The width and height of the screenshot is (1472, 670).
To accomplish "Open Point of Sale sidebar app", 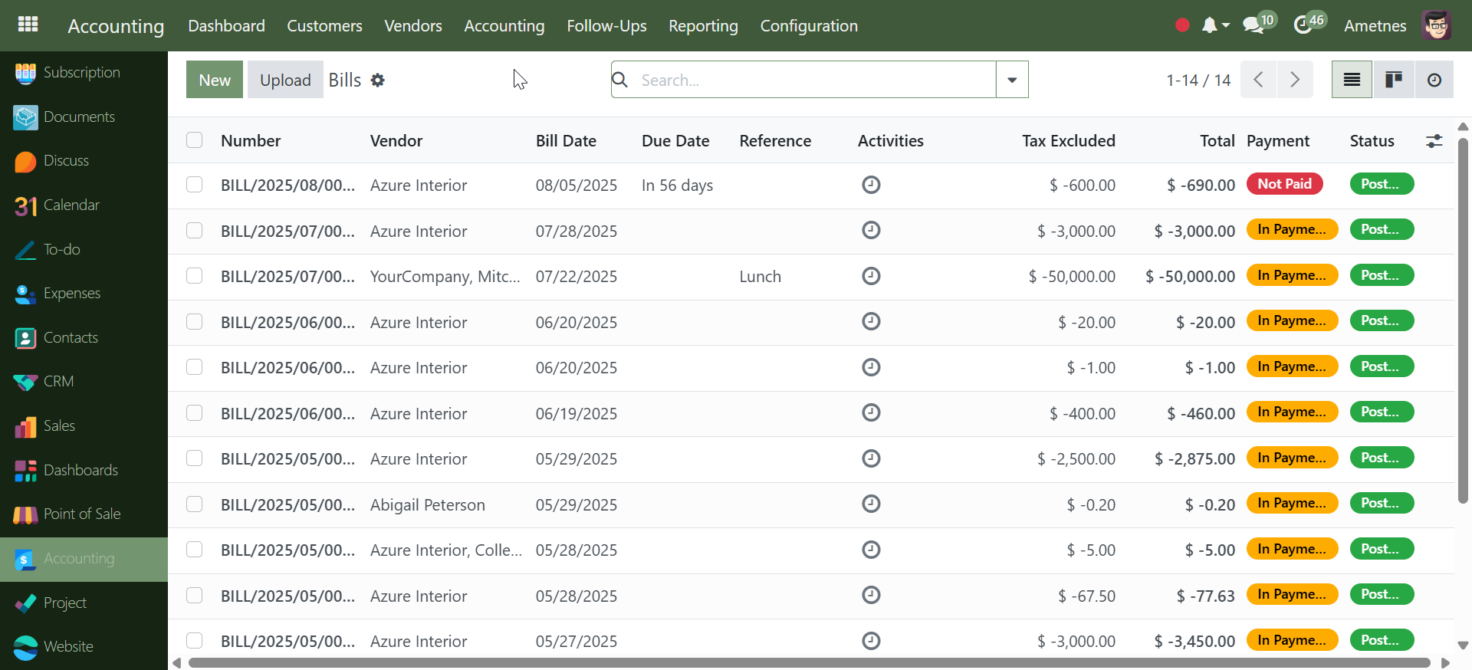I will (x=81, y=514).
